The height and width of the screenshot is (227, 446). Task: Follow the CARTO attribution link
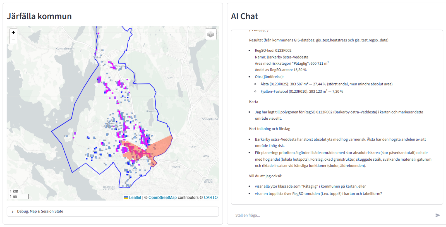pyautogui.click(x=210, y=197)
